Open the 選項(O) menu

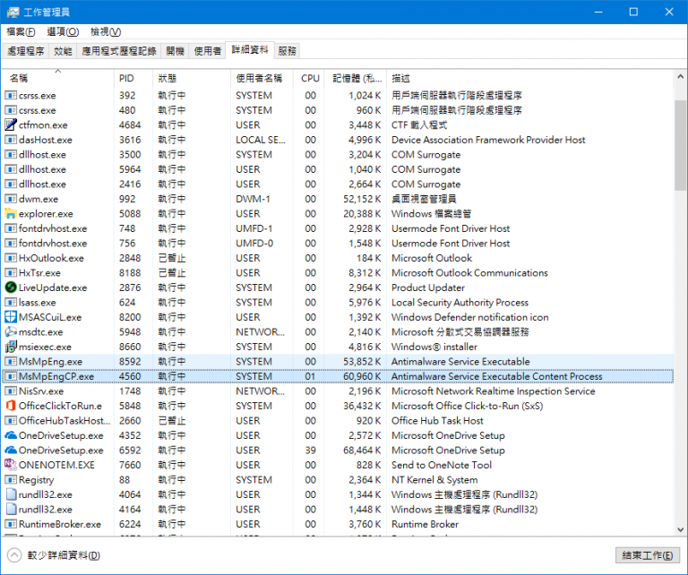point(63,31)
